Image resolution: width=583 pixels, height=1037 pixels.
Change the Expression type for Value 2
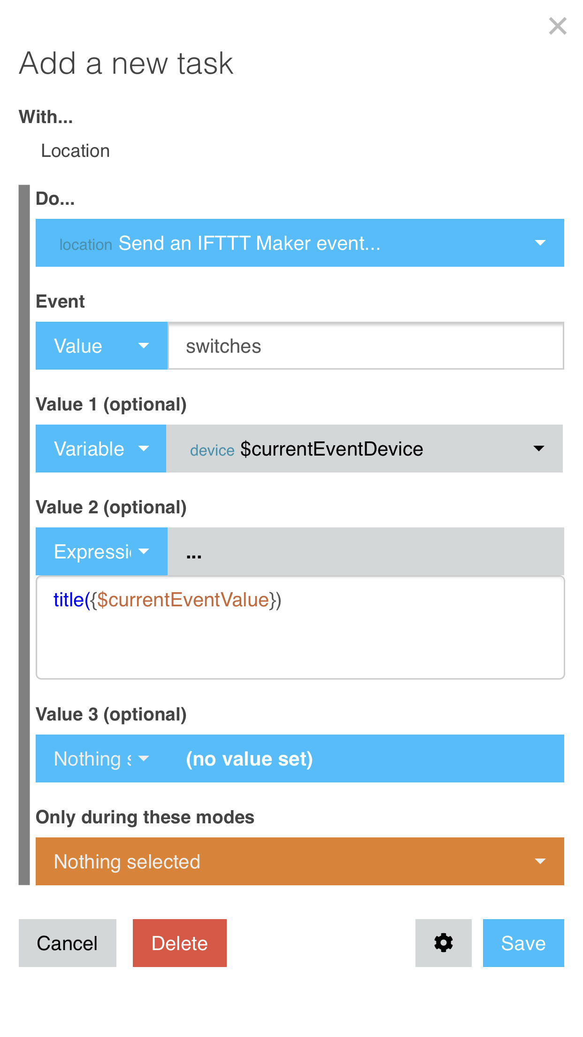pyautogui.click(x=101, y=551)
